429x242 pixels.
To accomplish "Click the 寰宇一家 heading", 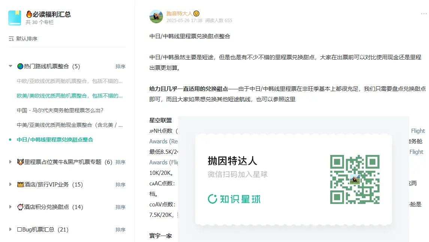I will click(x=161, y=236).
